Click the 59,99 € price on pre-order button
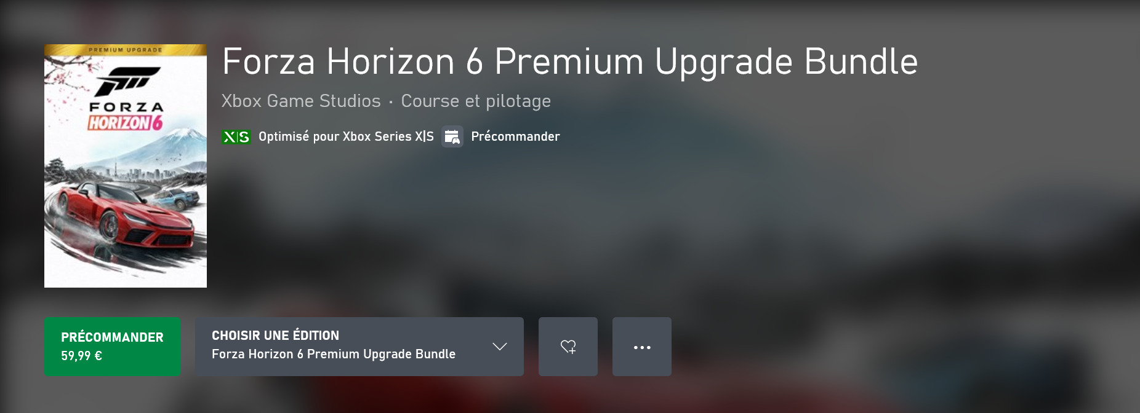 pyautogui.click(x=81, y=356)
